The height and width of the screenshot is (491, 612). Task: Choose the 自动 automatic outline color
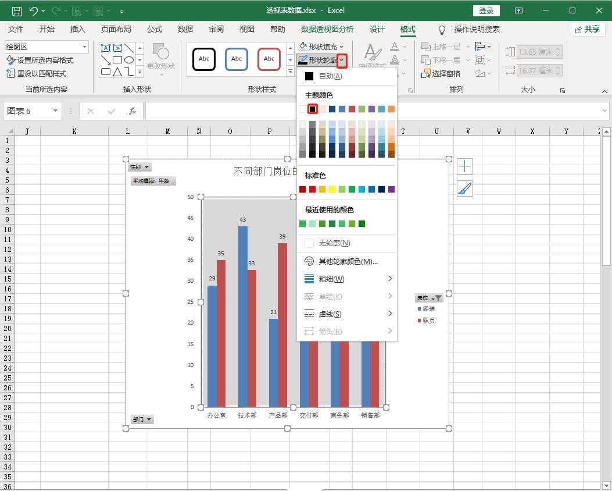click(330, 76)
